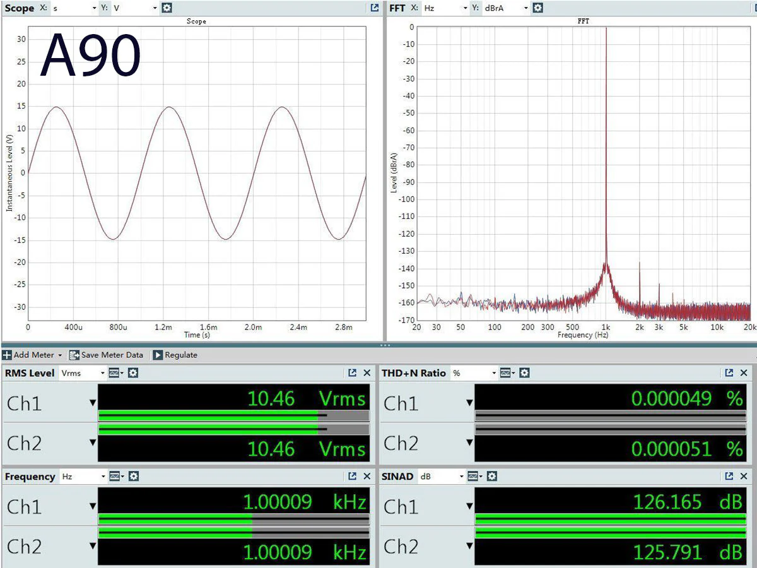757x568 pixels.
Task: Undock the Frequency meter
Action: (353, 476)
